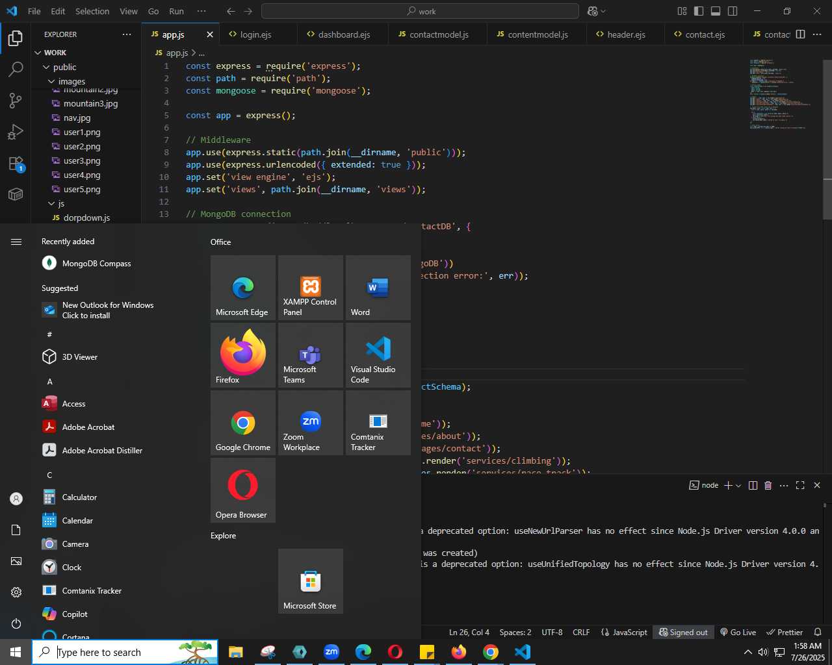Open Microsoft Store tile
The image size is (832, 665).
coord(311,581)
